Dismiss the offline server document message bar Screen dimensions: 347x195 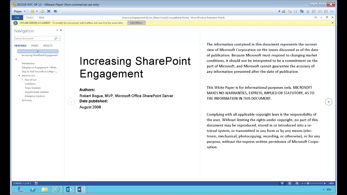pyautogui.click(x=332, y=23)
